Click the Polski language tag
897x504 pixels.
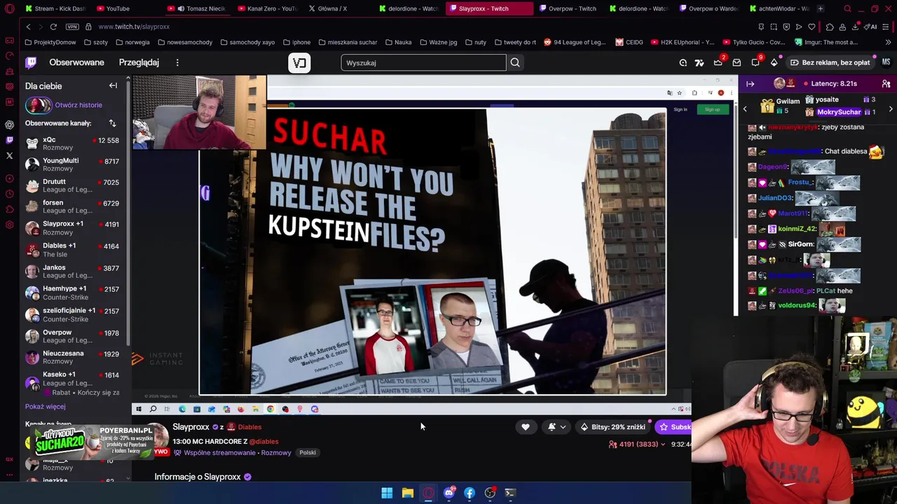(x=308, y=453)
